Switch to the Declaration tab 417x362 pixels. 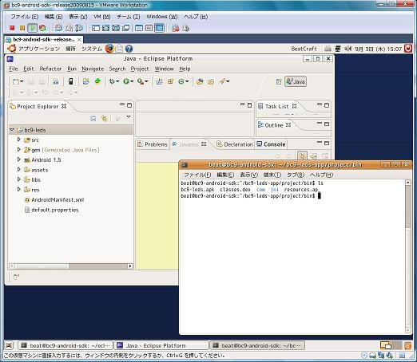[235, 144]
